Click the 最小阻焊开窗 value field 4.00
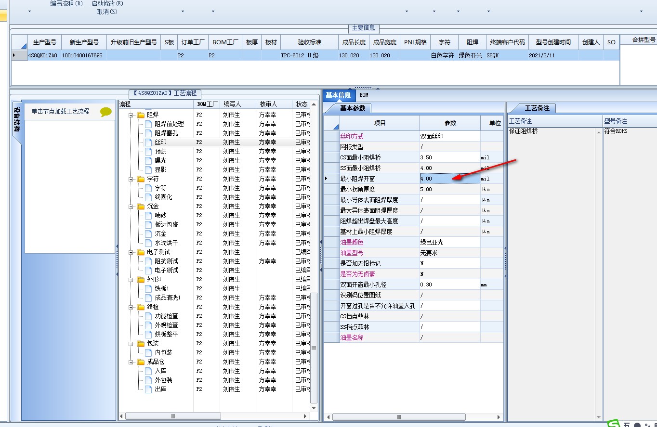Screen dimensions: 657x427 [450, 179]
